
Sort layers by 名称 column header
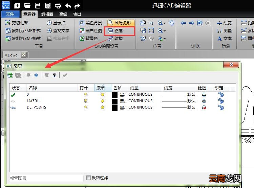pos(52,88)
